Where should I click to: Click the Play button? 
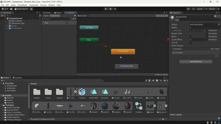106,9
